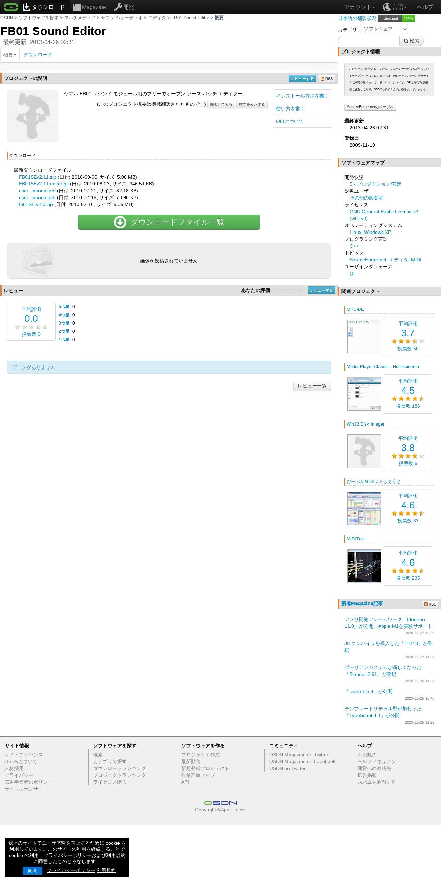Filter reviews by 1つ星
Screen dimensions: 441x882
pyautogui.click(x=64, y=340)
